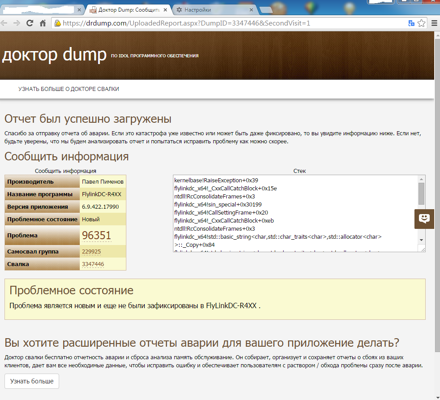Click the Новый status cell
The height and width of the screenshot is (400, 440).
pyautogui.click(x=103, y=219)
